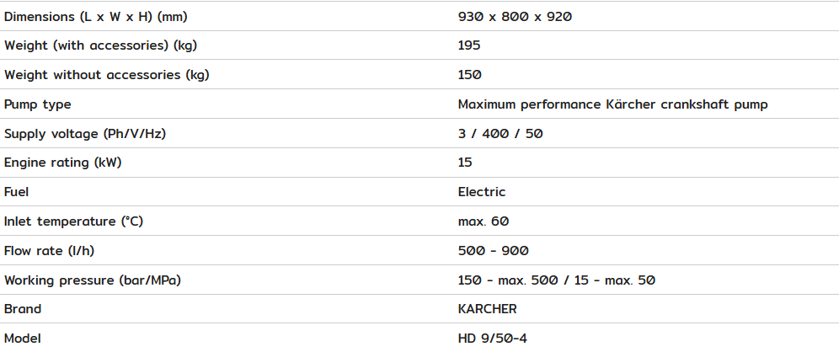
Task: Click the 150 - max. 500 pressure value
Action: 557,280
